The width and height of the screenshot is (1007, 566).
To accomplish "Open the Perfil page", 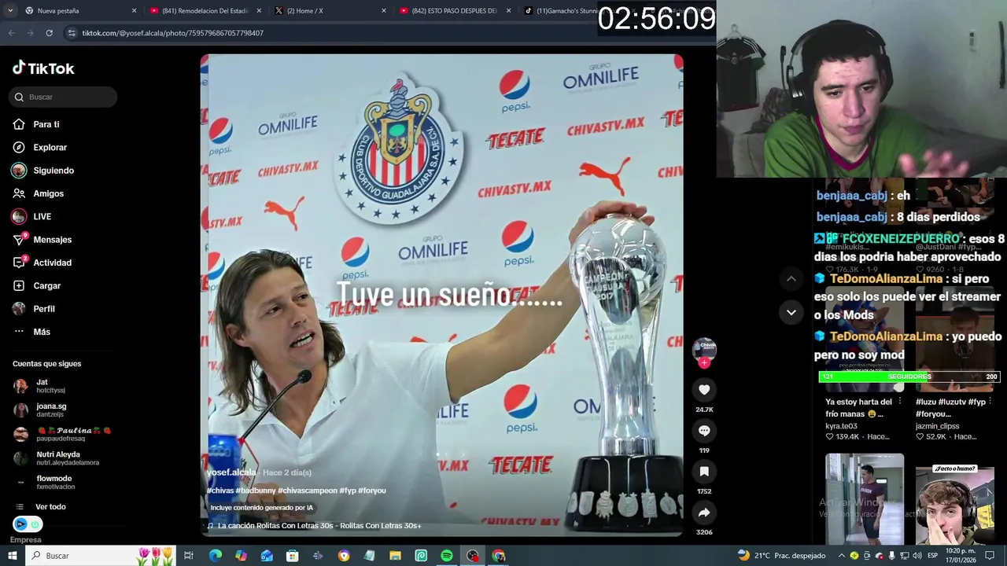I will point(34,309).
